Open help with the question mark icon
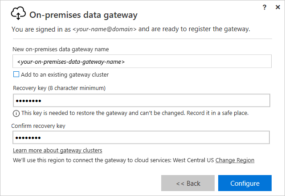 pos(265,7)
